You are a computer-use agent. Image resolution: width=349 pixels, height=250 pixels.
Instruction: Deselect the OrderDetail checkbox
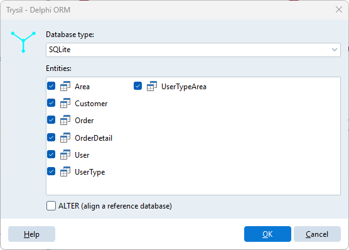(x=51, y=138)
